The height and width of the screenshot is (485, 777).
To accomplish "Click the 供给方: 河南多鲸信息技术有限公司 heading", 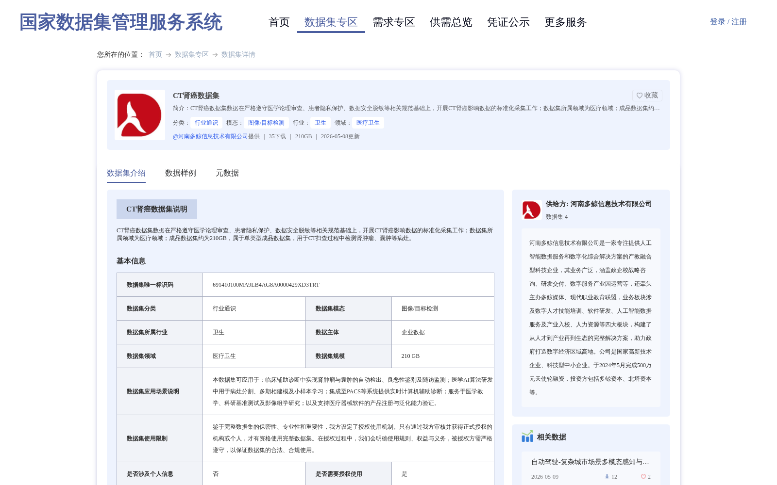I will 599,204.
